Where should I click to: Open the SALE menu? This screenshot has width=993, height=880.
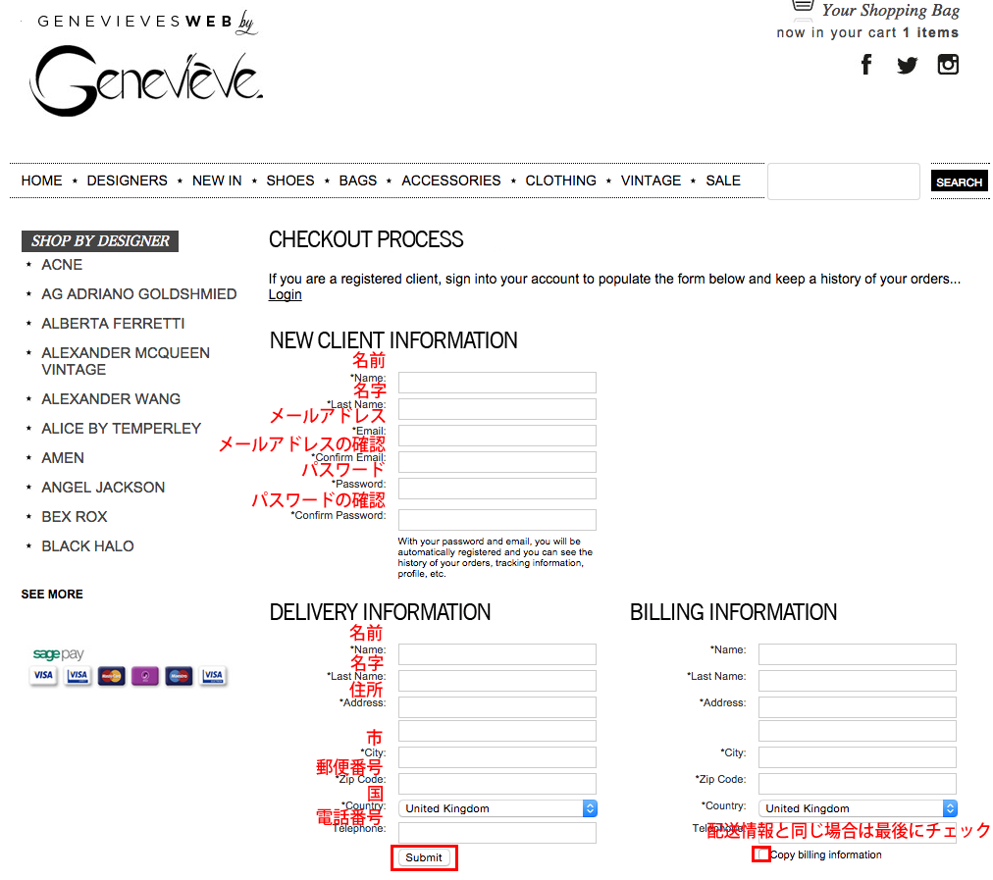723,181
